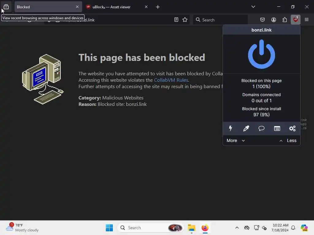Click the '1 (100%)' blocked count
The height and width of the screenshot is (235, 314).
coord(261,87)
